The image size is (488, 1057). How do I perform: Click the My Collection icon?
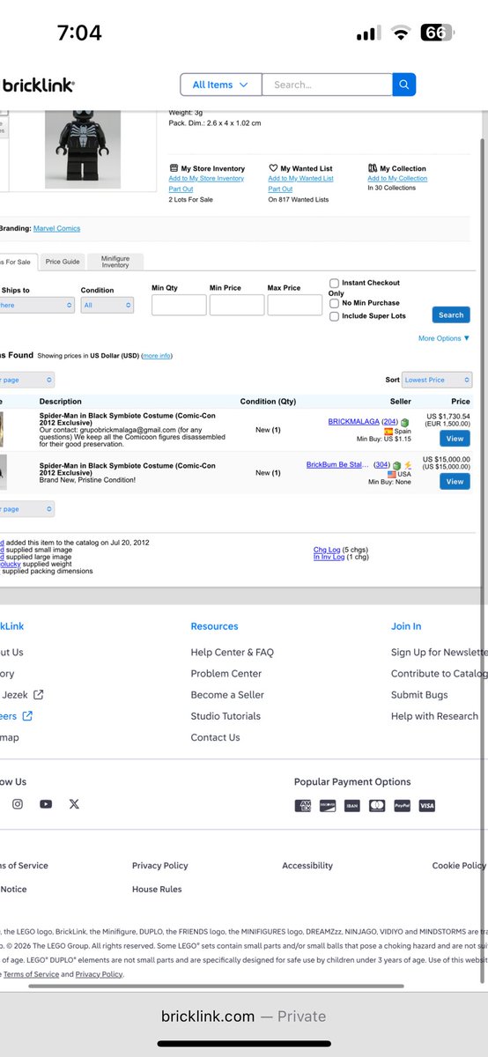373,168
